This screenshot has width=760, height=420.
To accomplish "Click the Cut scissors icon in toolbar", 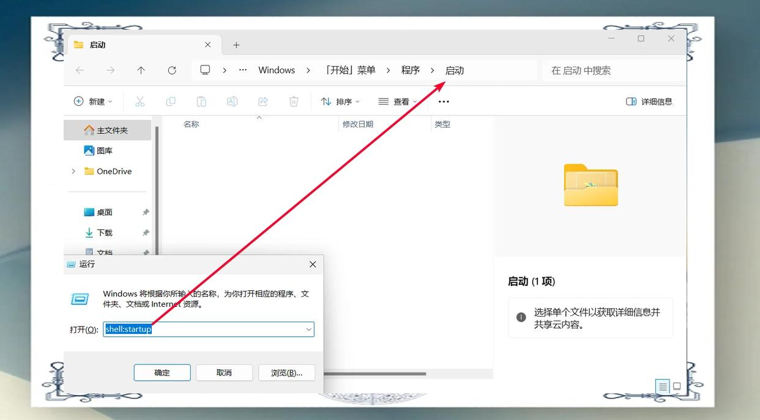I will point(140,101).
